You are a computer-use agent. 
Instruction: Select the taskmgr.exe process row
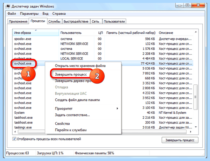tap(103, 127)
